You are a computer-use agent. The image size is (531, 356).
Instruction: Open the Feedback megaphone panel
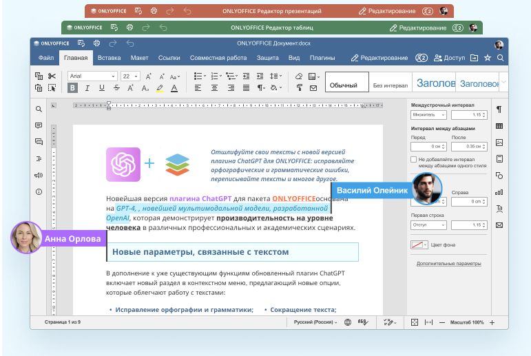point(39,175)
